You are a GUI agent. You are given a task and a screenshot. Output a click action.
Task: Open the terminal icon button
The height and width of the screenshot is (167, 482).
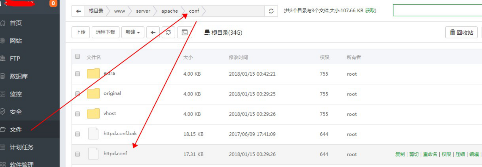click(184, 32)
